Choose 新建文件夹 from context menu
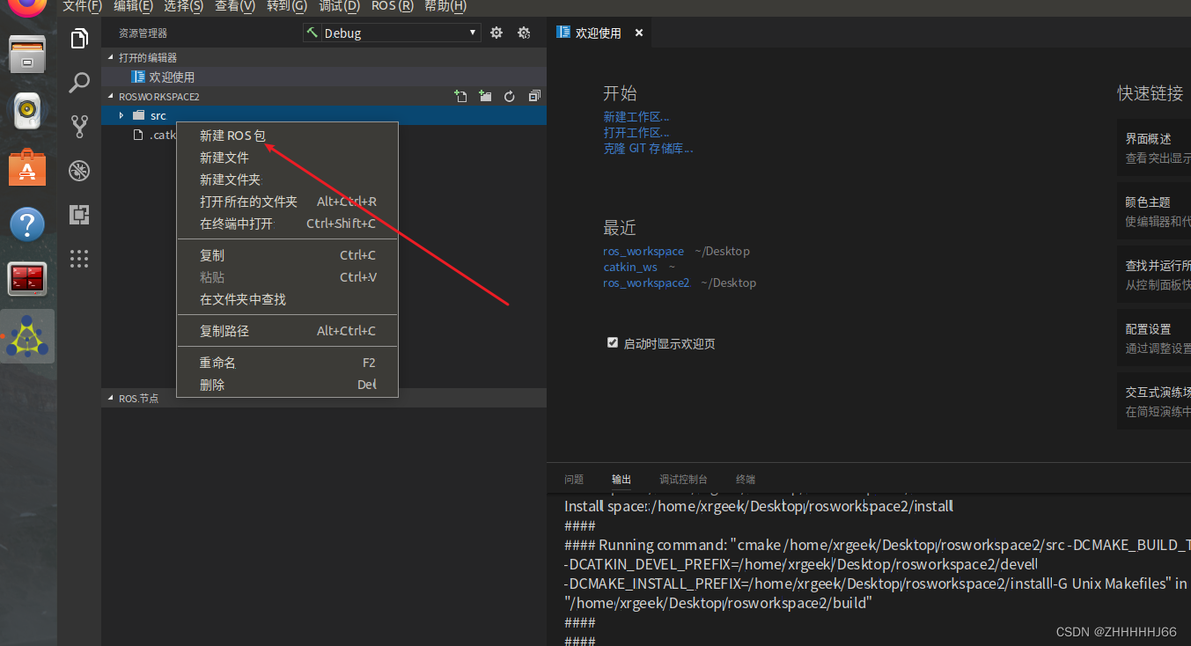 [x=288, y=180]
